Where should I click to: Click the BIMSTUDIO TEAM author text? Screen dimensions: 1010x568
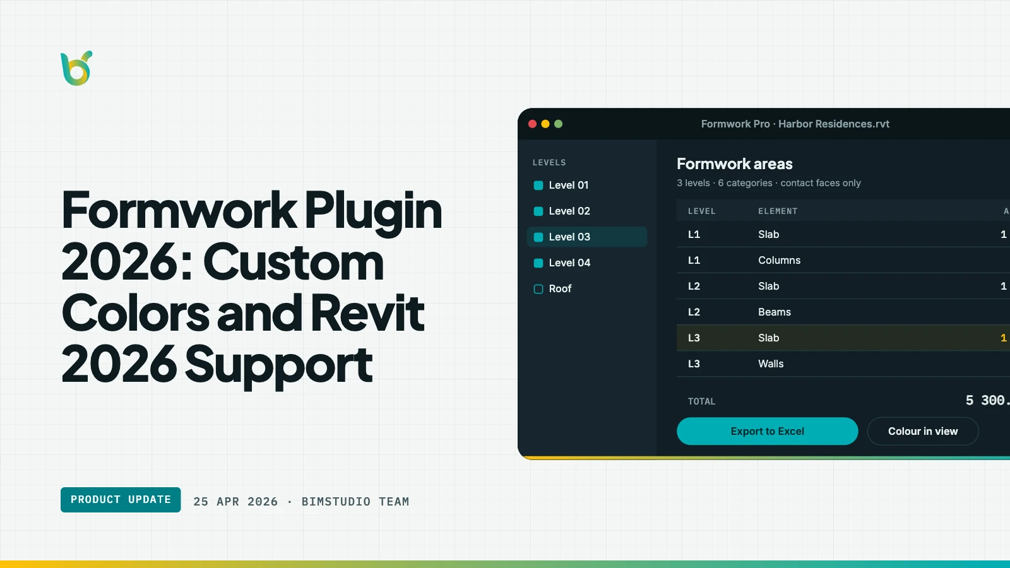pos(355,502)
